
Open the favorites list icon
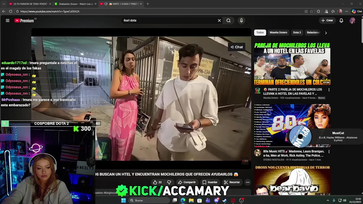point(333,11)
